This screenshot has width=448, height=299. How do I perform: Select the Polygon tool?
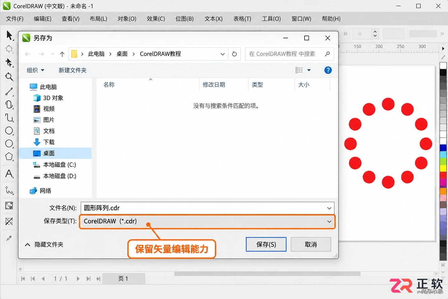[9, 157]
